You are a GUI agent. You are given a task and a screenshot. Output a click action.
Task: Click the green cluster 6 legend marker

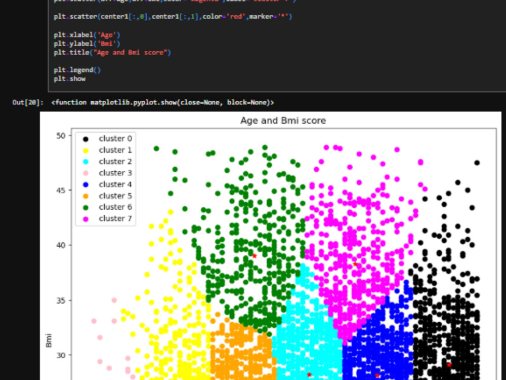86,208
